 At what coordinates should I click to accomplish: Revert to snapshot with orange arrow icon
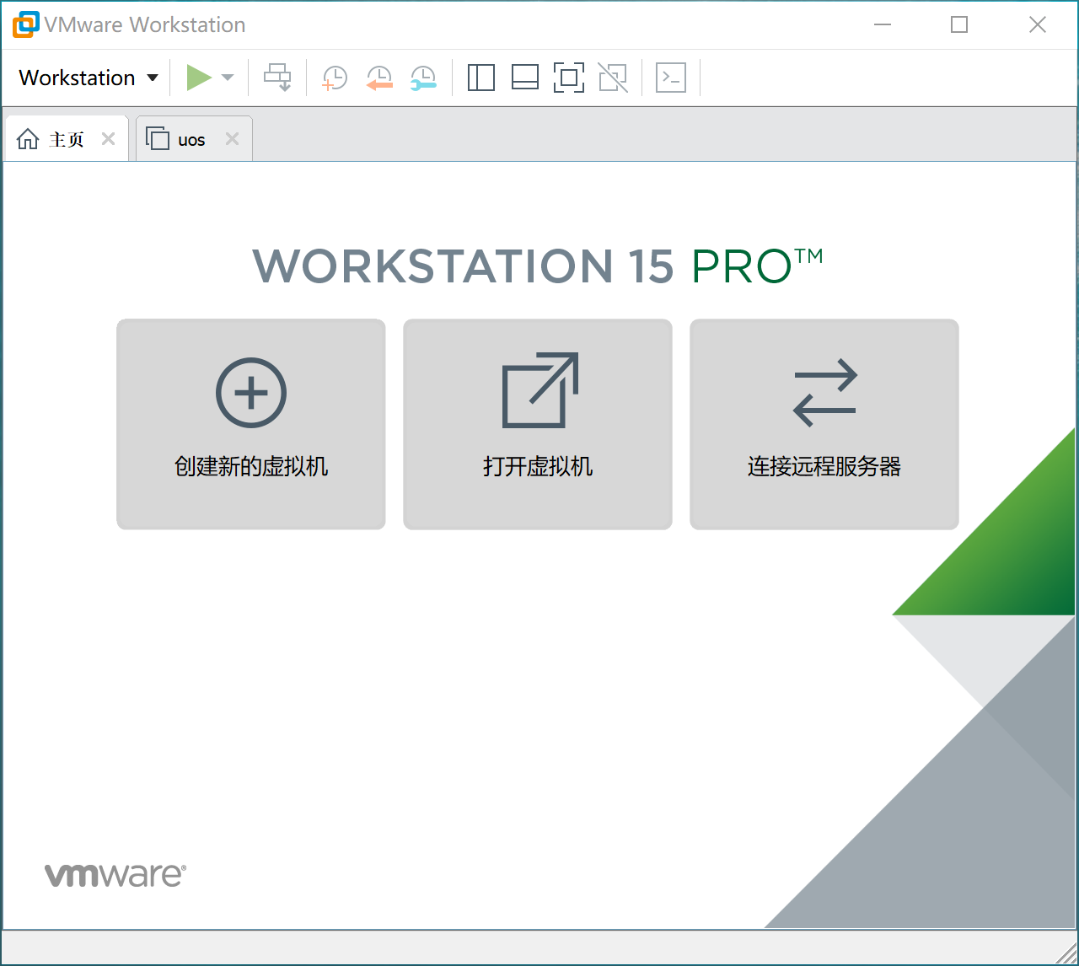[379, 78]
